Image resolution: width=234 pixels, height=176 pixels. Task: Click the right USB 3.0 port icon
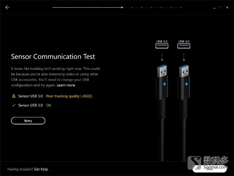coord(184,46)
